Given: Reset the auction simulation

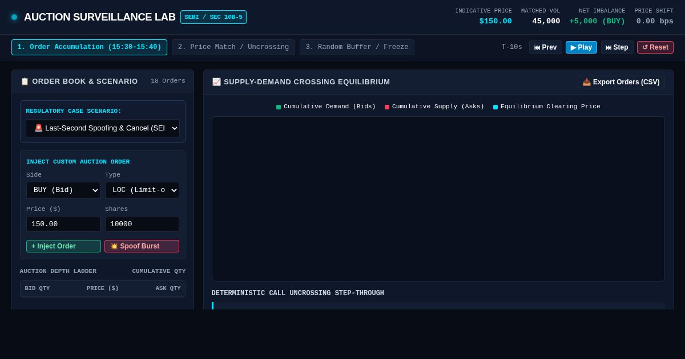Looking at the screenshot, I should [x=655, y=47].
